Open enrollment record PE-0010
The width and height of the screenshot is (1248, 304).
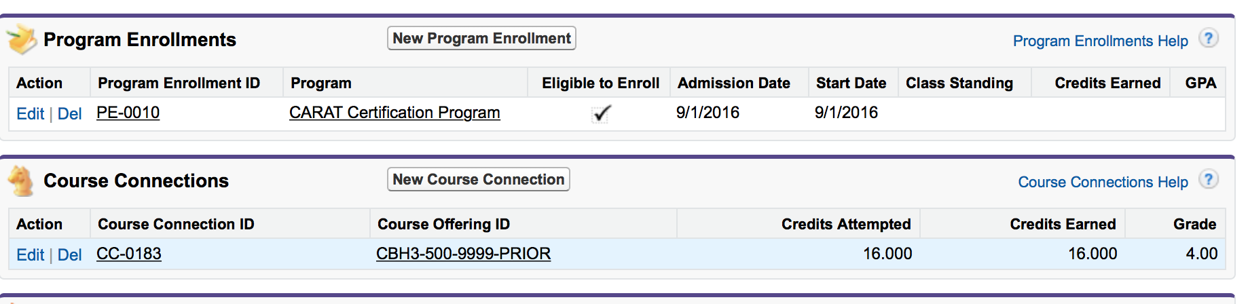click(128, 113)
